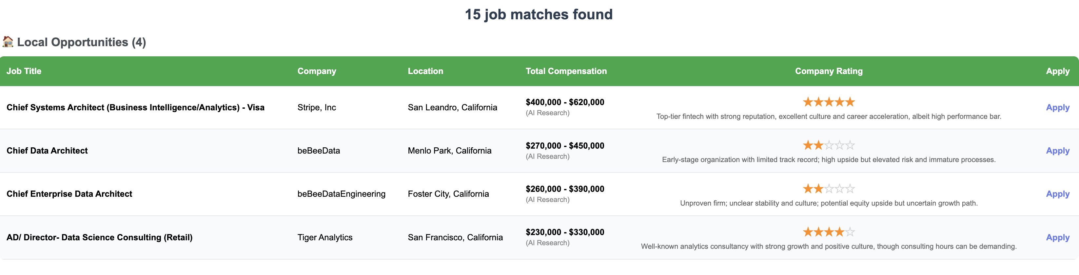The width and height of the screenshot is (1079, 275).
Task: Click the five-star rating for Stripe, Inc
Action: [x=829, y=102]
